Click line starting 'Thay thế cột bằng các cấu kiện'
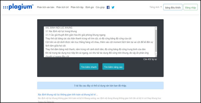 coord(88,38)
